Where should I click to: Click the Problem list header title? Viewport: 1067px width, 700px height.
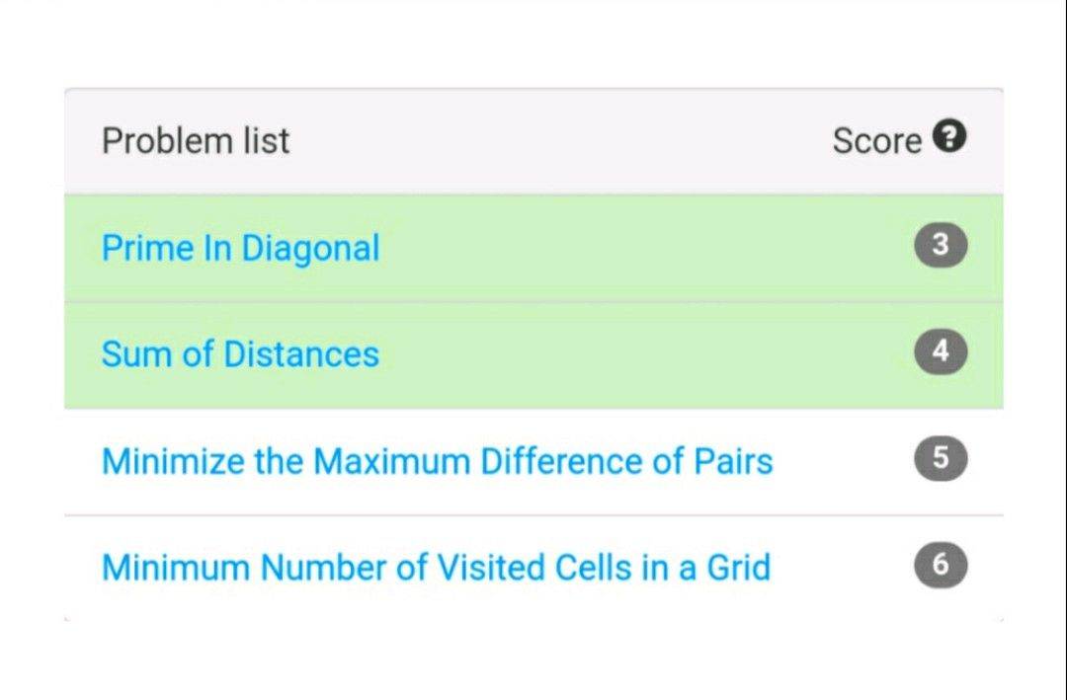click(x=196, y=141)
